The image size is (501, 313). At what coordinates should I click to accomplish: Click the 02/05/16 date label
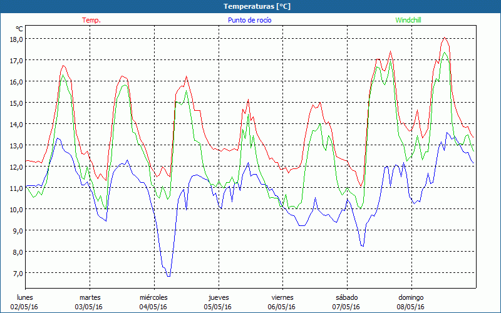25,307
